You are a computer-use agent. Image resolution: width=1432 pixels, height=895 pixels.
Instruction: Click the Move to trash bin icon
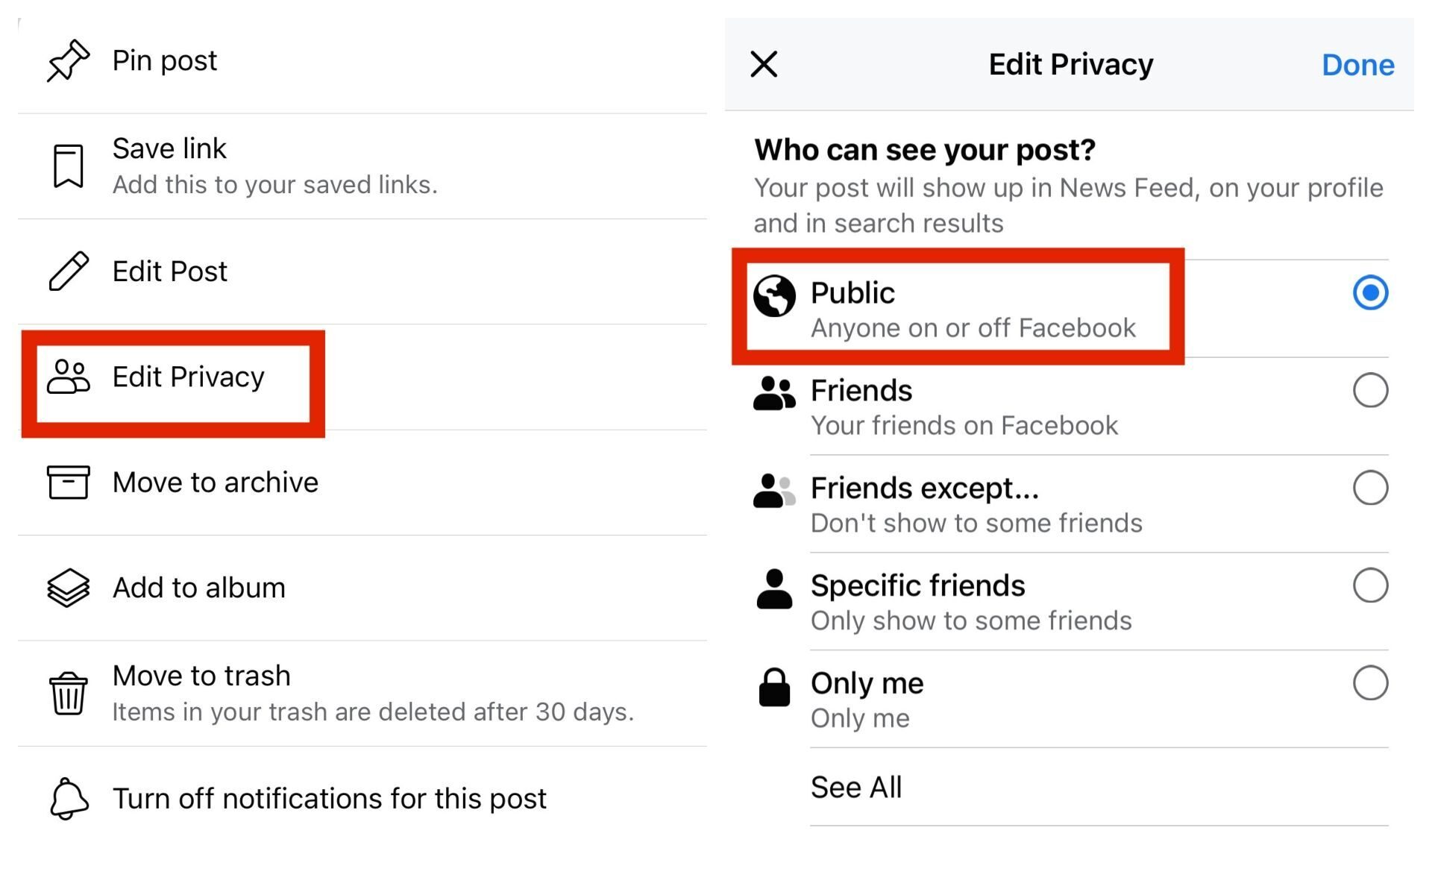68,694
